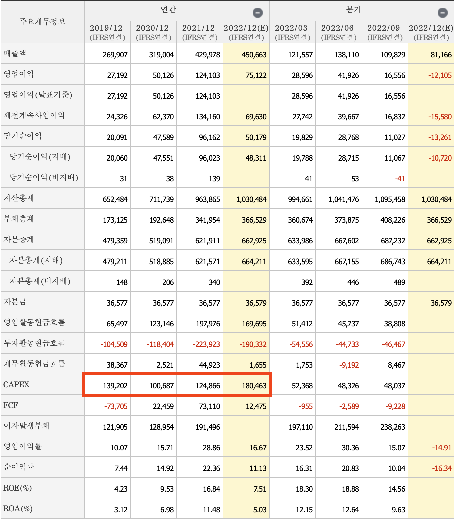
Task: Click the -12,105 operating profit estimate
Action: click(x=440, y=75)
